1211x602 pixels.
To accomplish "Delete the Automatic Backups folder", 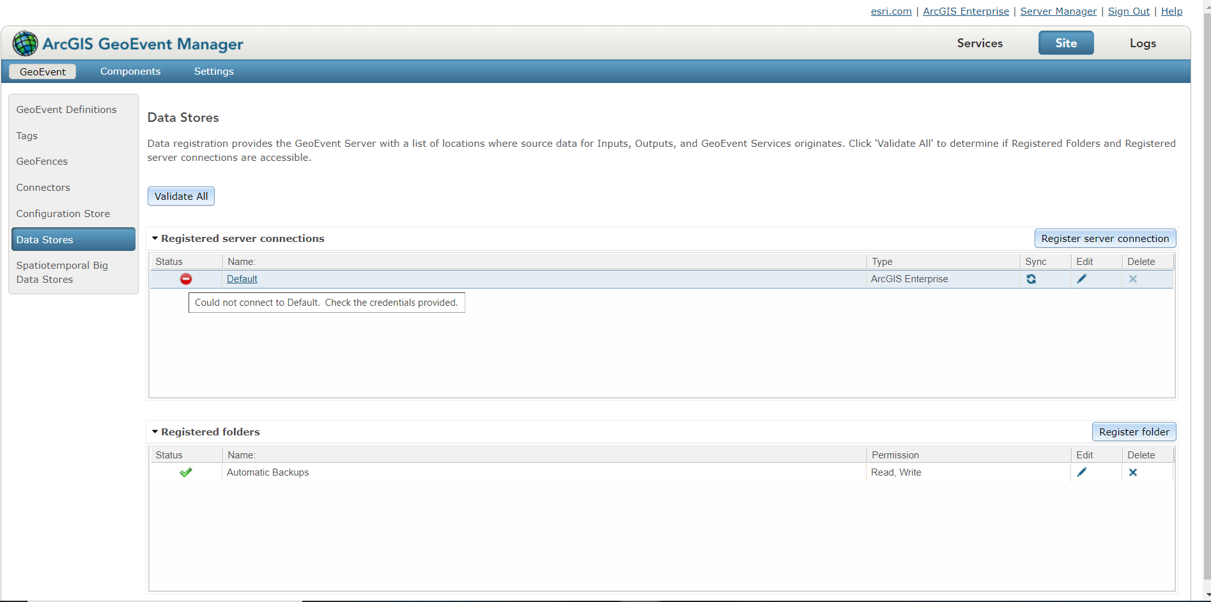I will (1133, 472).
